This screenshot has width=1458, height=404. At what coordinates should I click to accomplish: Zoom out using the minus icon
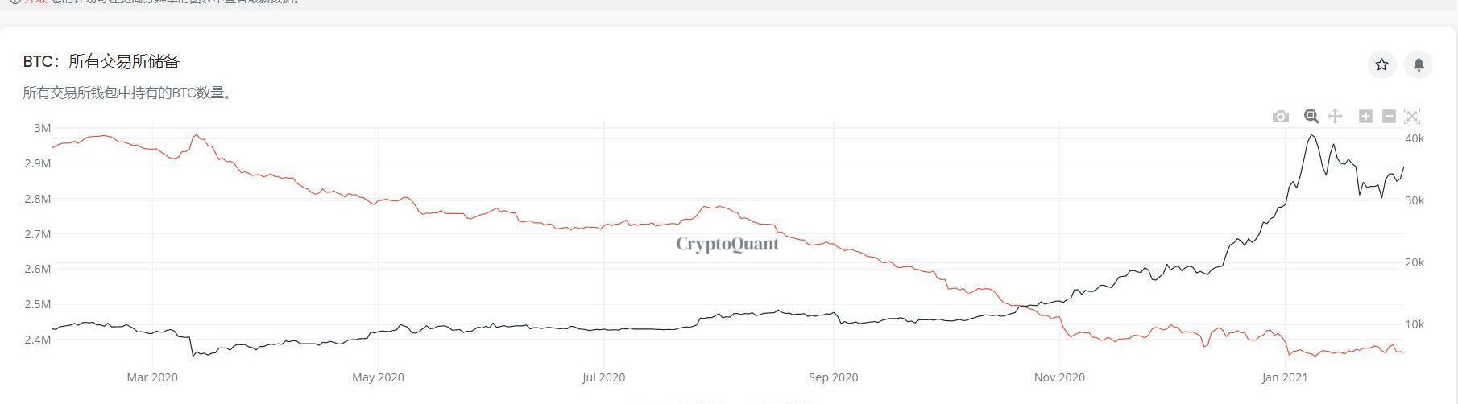[1389, 117]
